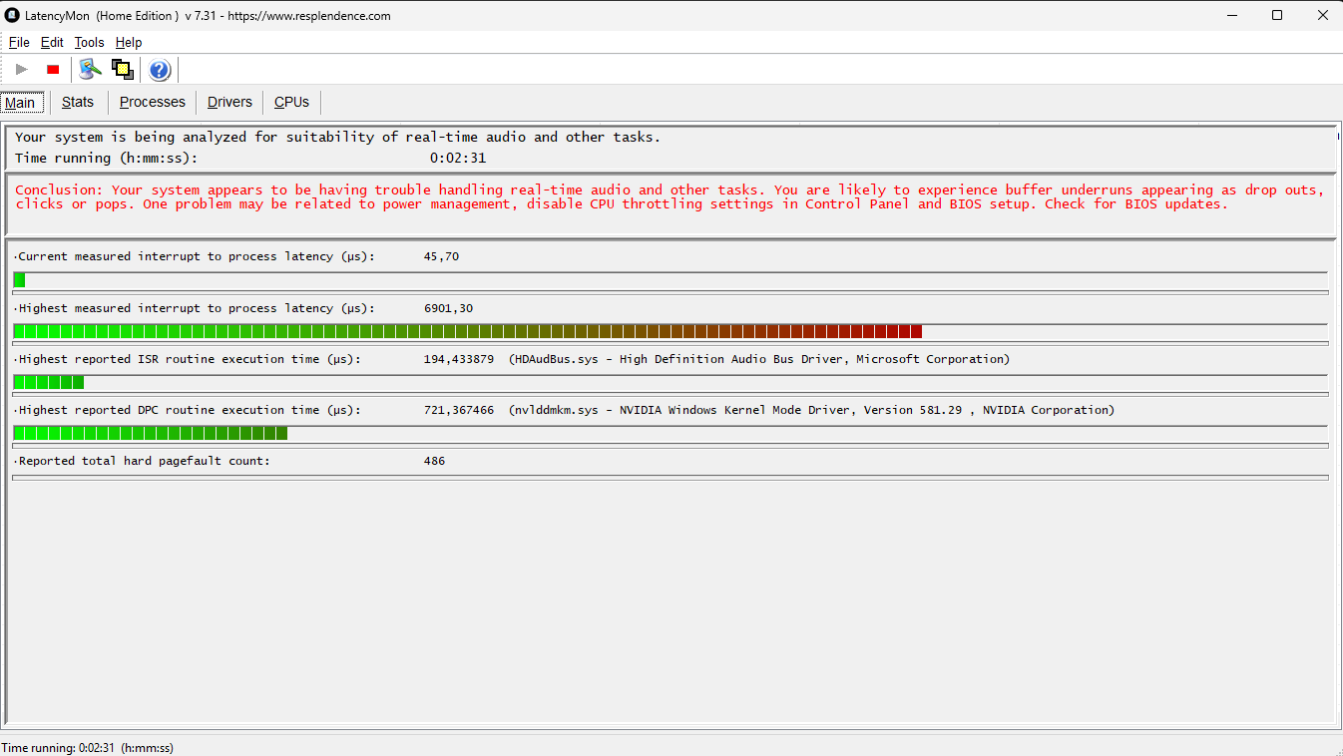Open the Help menu

click(x=129, y=43)
